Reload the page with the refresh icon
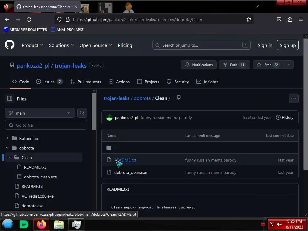 click(29, 20)
